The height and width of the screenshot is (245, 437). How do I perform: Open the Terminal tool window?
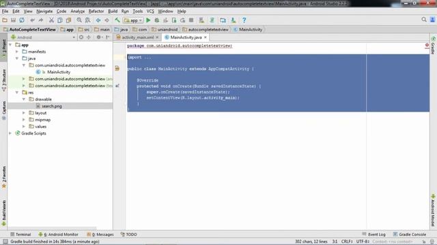pos(20,234)
